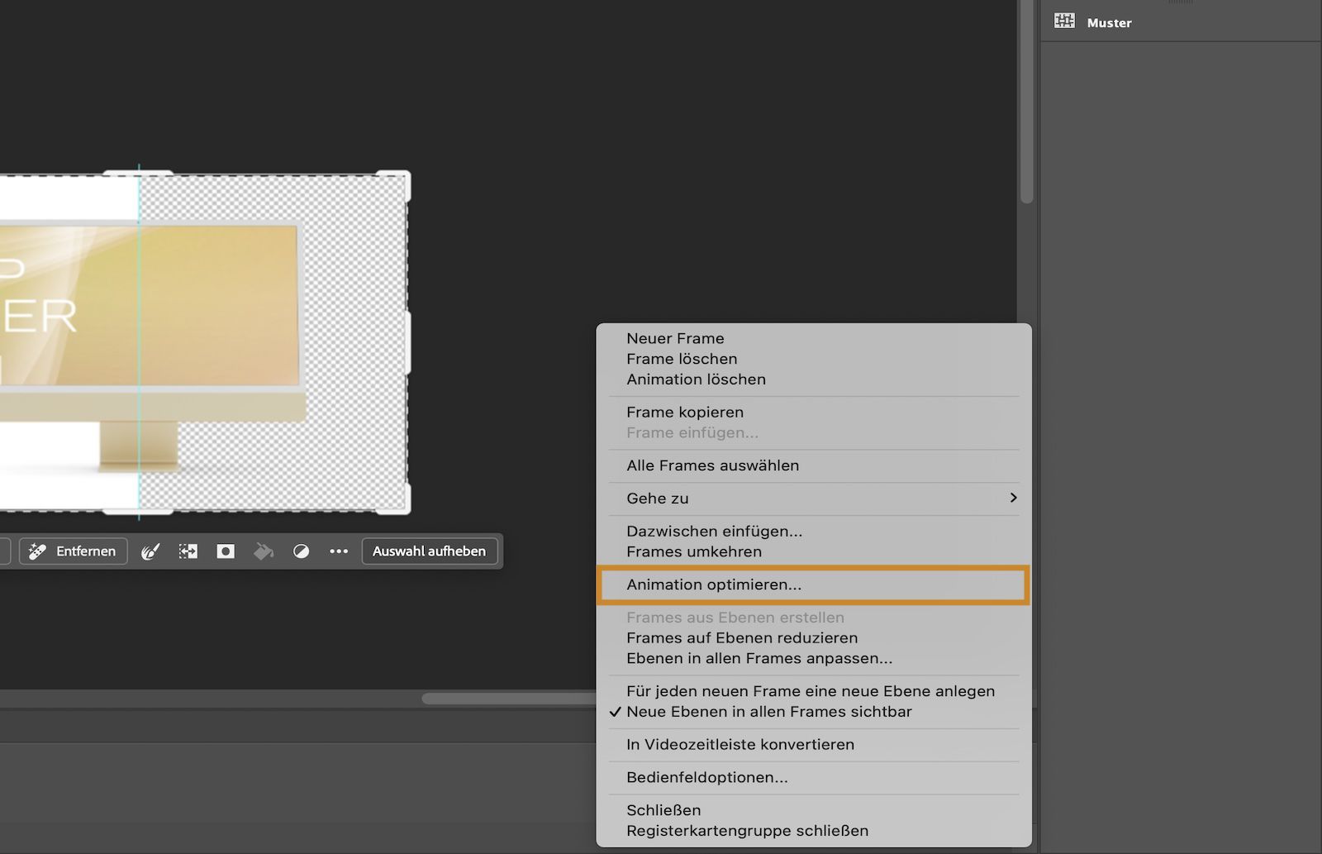Create a mask using the mask icon
The image size is (1322, 854).
pos(225,551)
